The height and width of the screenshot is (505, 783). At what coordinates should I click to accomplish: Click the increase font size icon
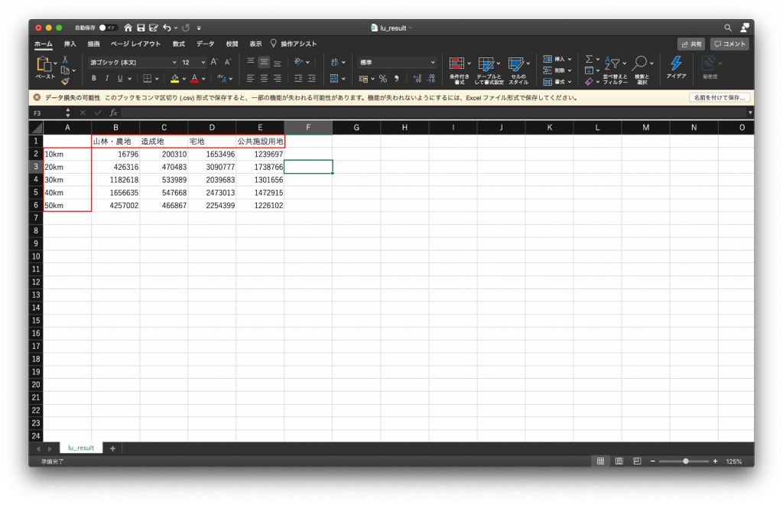(214, 62)
